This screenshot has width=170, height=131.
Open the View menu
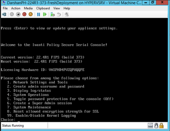tap(56, 8)
